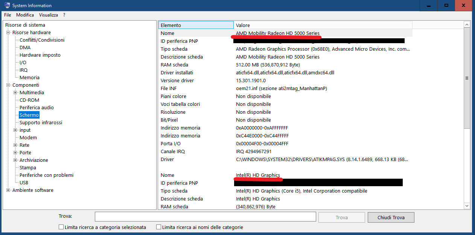475x235 pixels.
Task: Select the Stampa tree item
Action: 28,168
